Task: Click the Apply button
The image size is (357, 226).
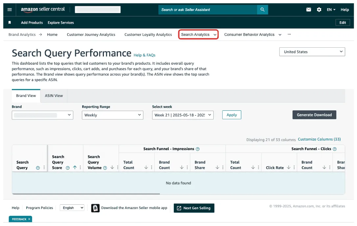Action: click(x=231, y=115)
